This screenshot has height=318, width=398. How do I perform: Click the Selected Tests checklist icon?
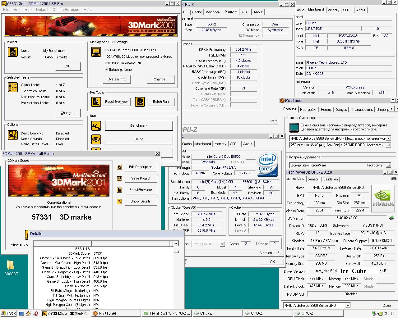pyautogui.click(x=13, y=87)
